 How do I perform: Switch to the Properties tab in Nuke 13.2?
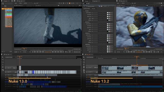pos(95,1)
